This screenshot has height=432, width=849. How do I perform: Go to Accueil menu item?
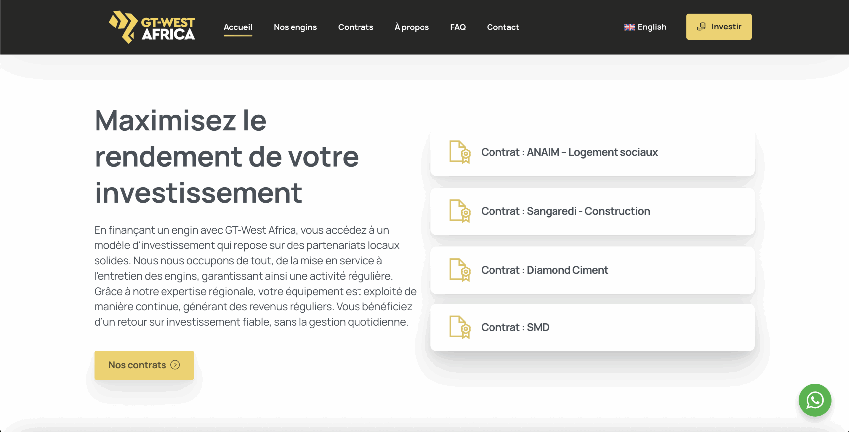point(238,27)
